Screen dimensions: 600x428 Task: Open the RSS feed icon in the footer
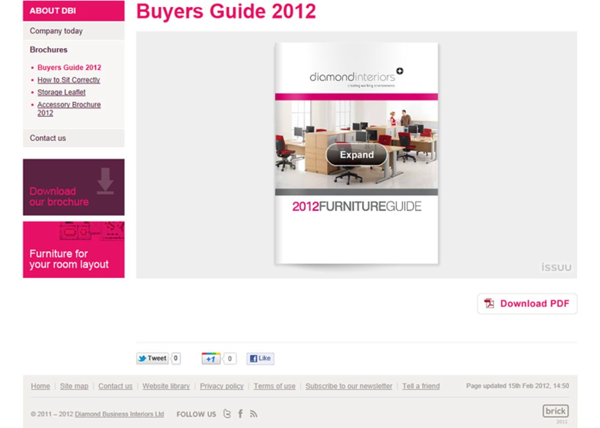(x=254, y=413)
